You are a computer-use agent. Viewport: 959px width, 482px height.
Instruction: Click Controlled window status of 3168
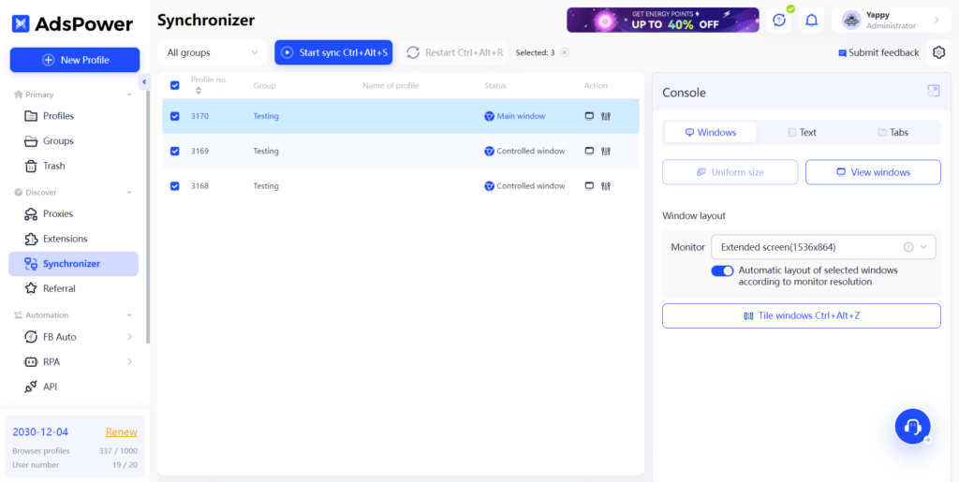(524, 185)
